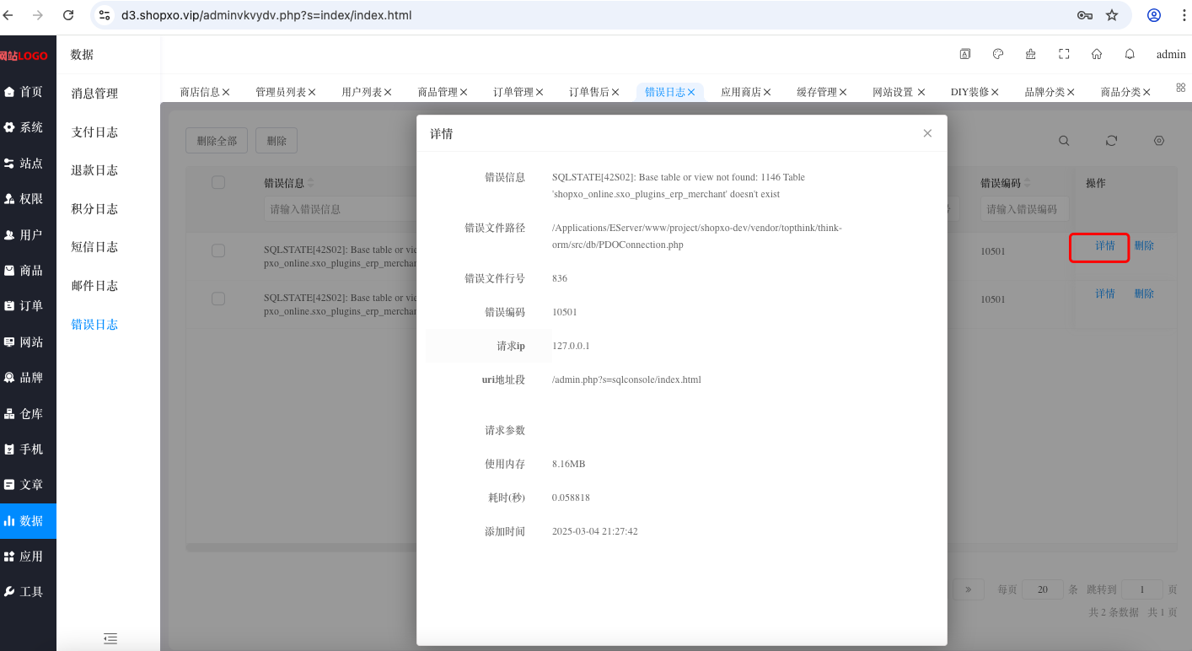Click the jump-to-page input field
The width and height of the screenshot is (1192, 651).
(x=1142, y=589)
